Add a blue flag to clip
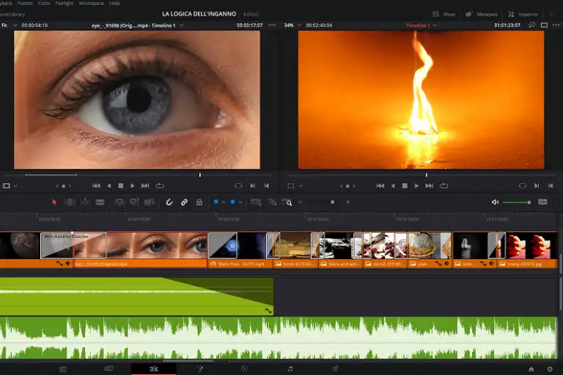 click(x=216, y=202)
